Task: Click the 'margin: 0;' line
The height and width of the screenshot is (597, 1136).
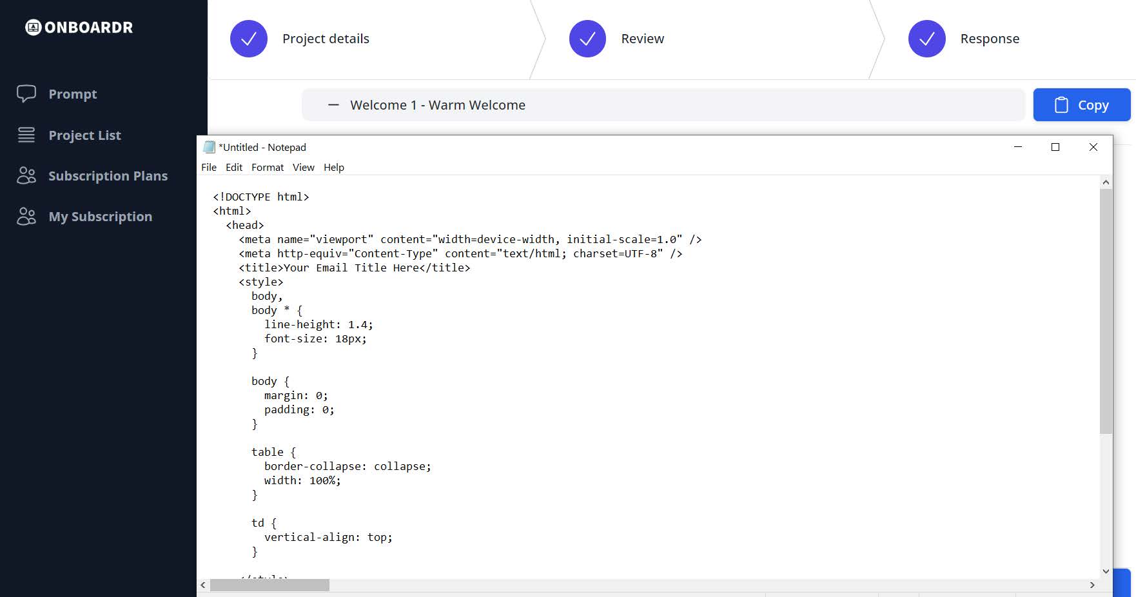Action: 296,396
